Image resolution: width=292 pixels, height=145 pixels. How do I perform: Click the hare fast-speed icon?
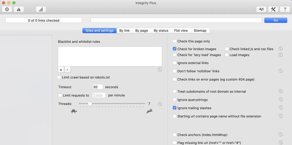[x=149, y=111]
